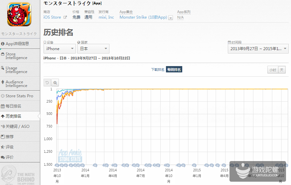Click the event marker above 2015年1月
Viewport: 291px width, 185px height.
(194, 165)
